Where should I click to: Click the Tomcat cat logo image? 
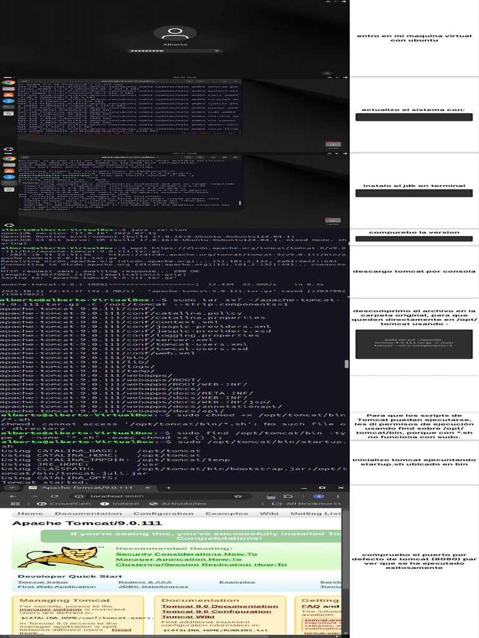[60, 558]
